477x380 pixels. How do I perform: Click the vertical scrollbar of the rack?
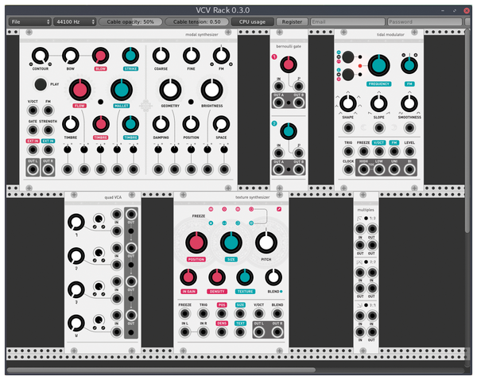point(467,131)
